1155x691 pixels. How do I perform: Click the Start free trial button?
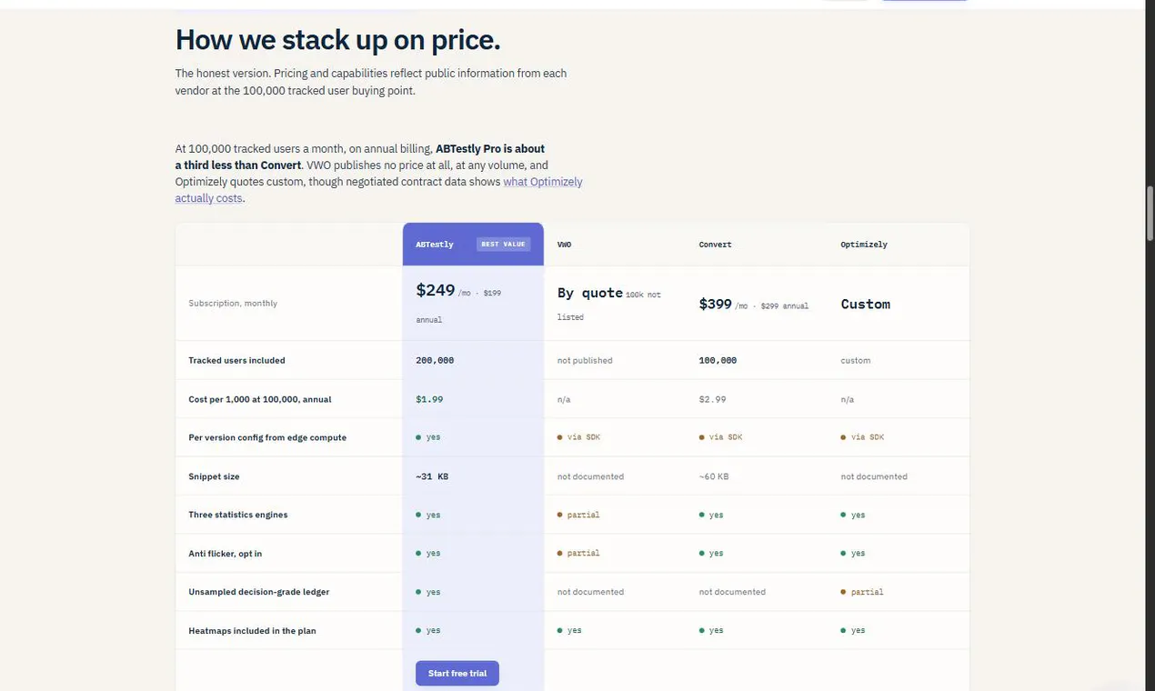(x=457, y=673)
